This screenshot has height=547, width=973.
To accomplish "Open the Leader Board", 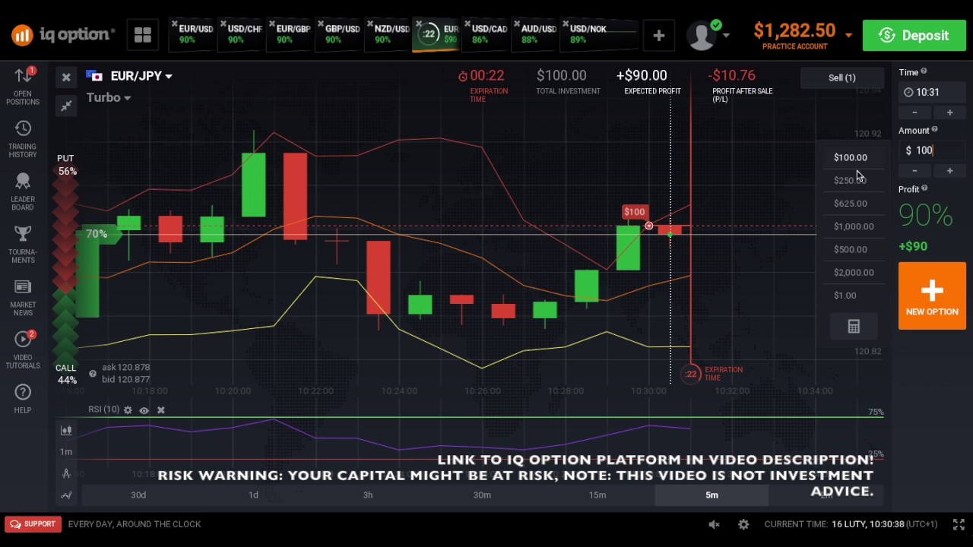I will [x=23, y=192].
